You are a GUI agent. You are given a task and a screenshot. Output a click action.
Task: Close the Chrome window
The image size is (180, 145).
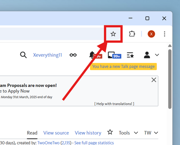tap(164, 18)
